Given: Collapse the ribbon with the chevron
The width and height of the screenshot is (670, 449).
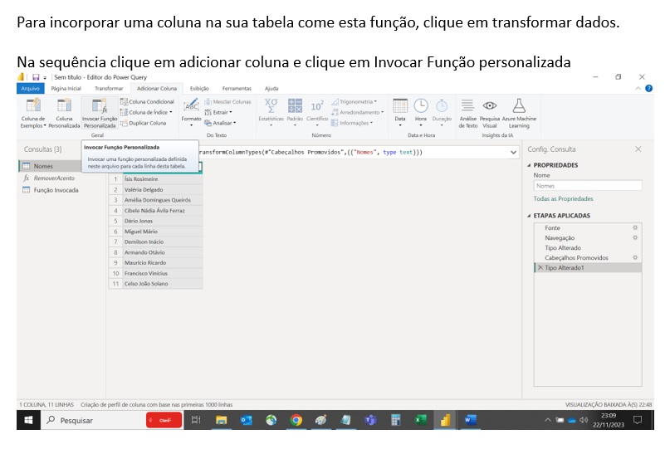Looking at the screenshot, I should pos(638,89).
